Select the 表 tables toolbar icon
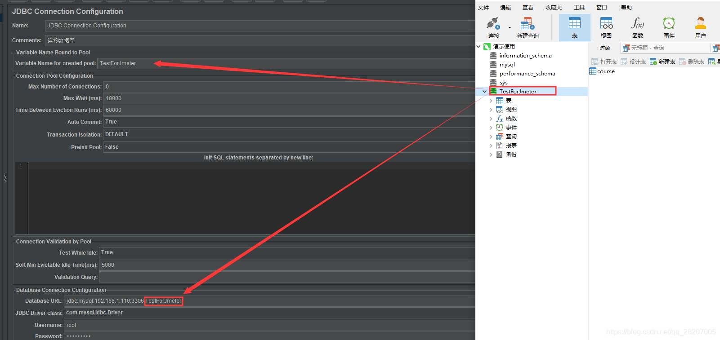The width and height of the screenshot is (720, 340). 575,27
